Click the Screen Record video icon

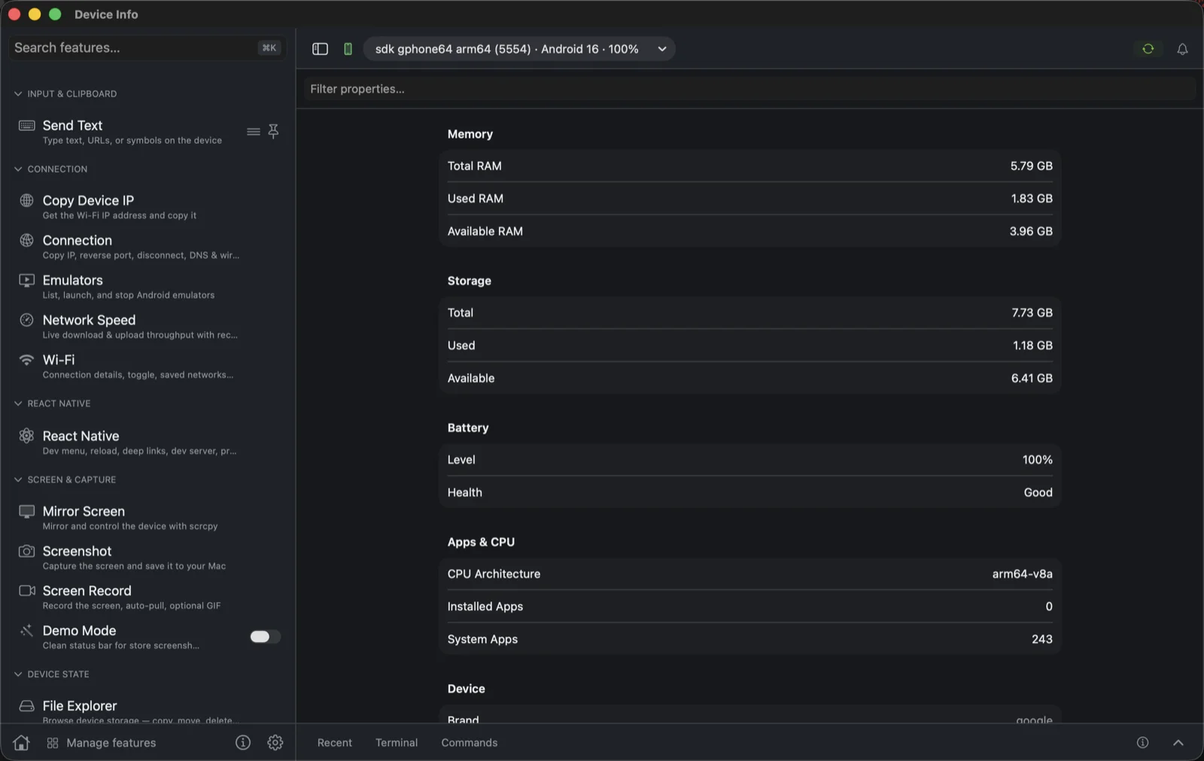tap(26, 591)
